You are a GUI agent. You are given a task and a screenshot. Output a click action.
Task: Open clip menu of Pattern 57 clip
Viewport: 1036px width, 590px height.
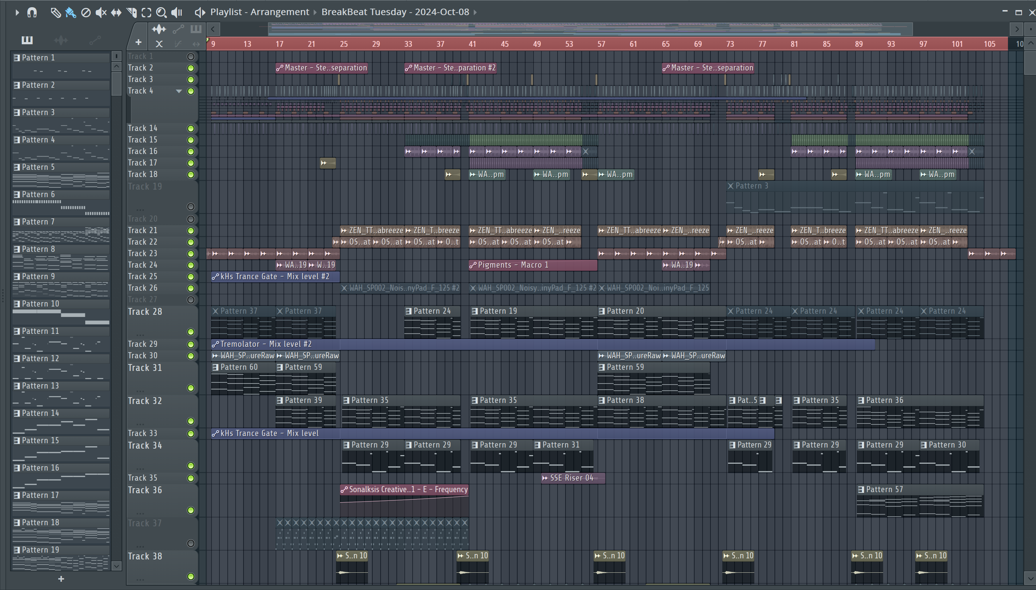pos(861,490)
